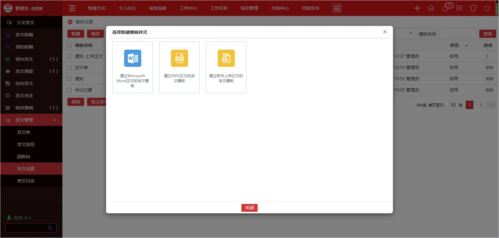Click the power logout icon
Image resolution: width=499 pixels, height=238 pixels.
click(487, 8)
